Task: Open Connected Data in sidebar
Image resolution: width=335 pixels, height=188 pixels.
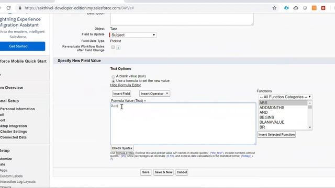Action: [x=13, y=137]
